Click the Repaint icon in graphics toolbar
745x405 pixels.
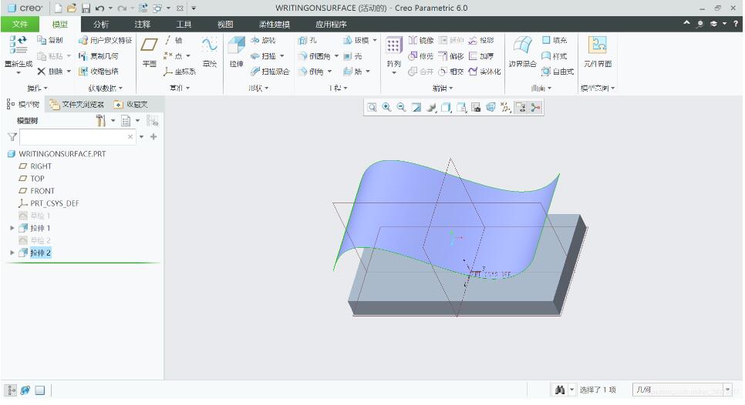click(x=416, y=108)
